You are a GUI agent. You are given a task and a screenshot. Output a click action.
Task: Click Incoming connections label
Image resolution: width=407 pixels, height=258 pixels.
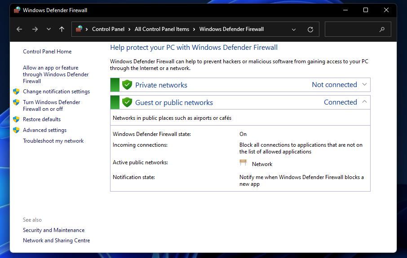140,145
